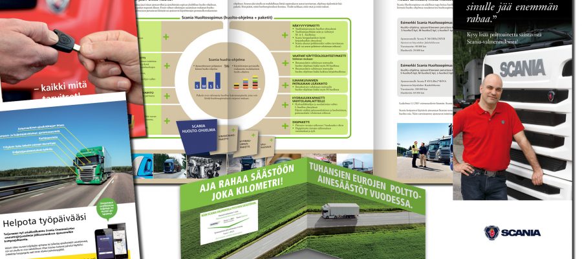The height and width of the screenshot is (259, 582).
Task: Click the Scania huolto-ohjelma label in circle
Action: pos(226,59)
